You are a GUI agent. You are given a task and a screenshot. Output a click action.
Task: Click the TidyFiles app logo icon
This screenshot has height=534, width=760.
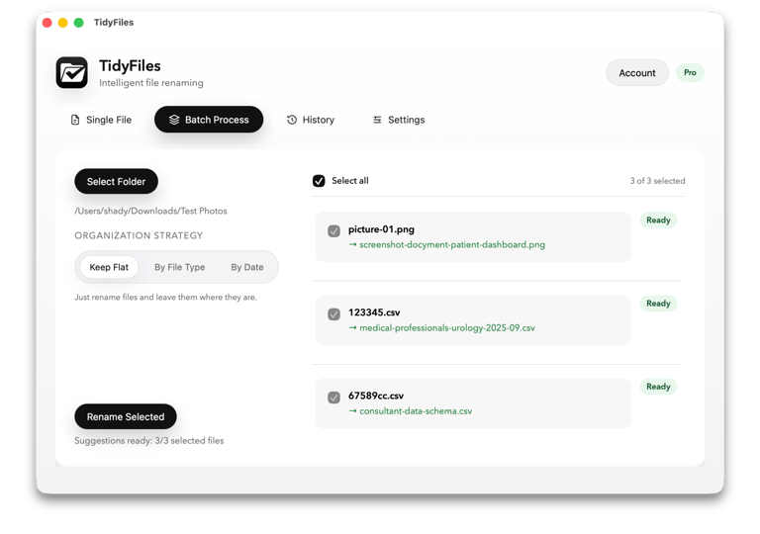[x=71, y=72]
